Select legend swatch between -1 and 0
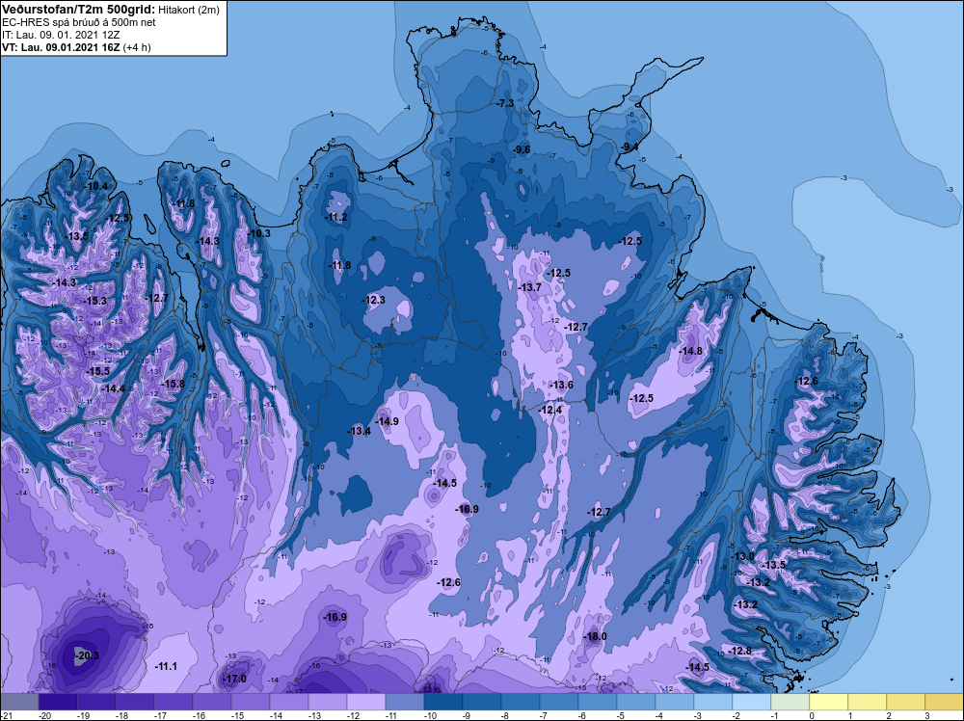The width and height of the screenshot is (964, 721). [790, 702]
